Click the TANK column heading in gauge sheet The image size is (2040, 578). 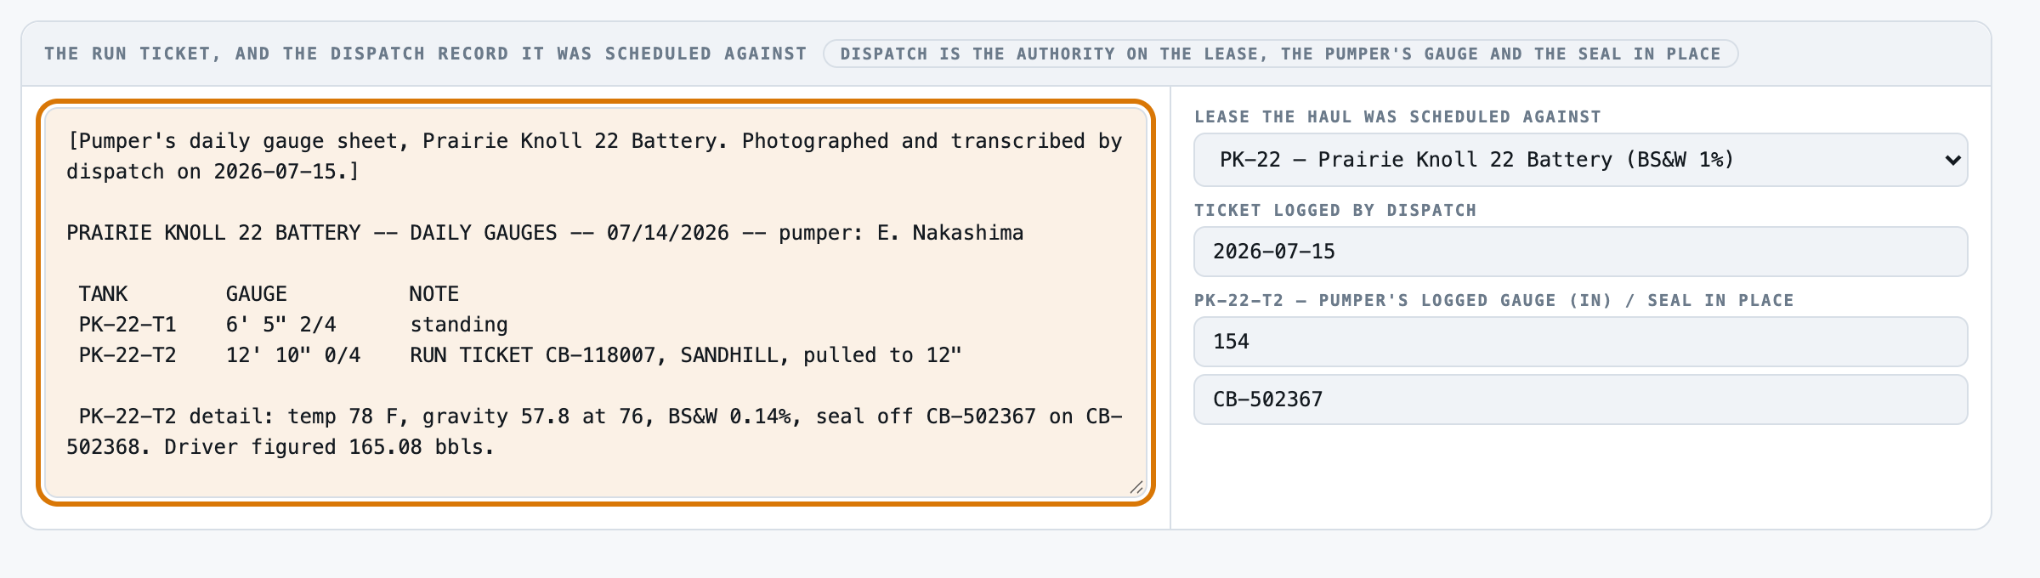pyautogui.click(x=103, y=294)
